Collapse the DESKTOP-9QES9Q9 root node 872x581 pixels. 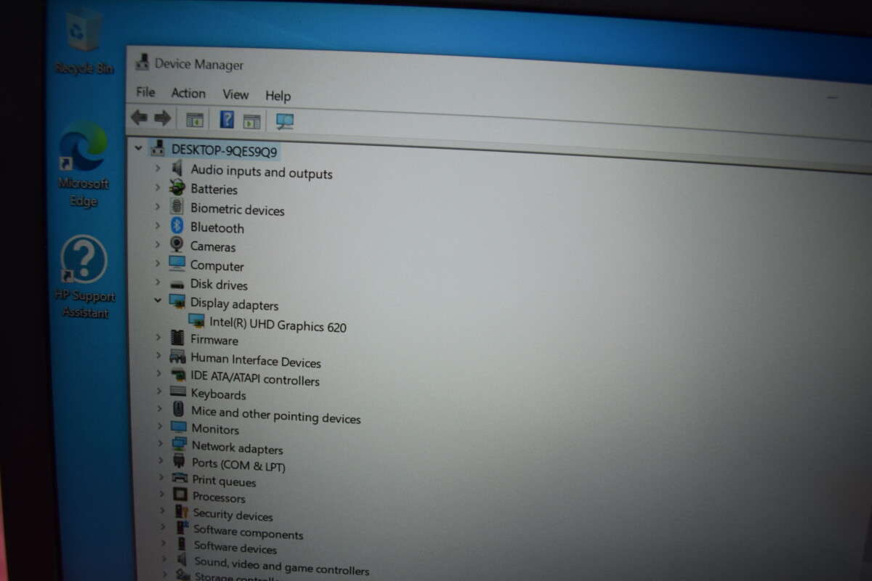(x=139, y=147)
